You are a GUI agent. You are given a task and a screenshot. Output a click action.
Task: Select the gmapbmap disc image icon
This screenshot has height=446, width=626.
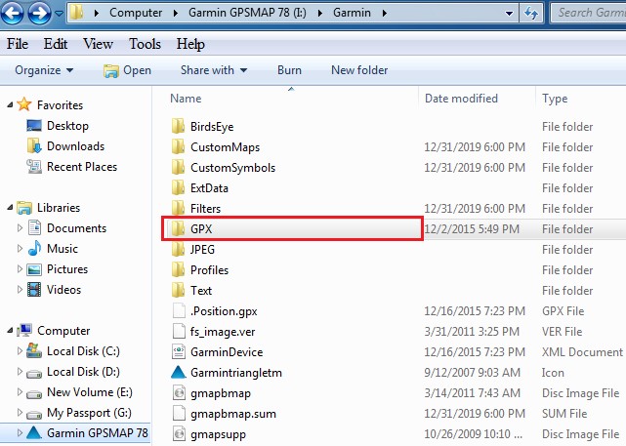(x=179, y=392)
